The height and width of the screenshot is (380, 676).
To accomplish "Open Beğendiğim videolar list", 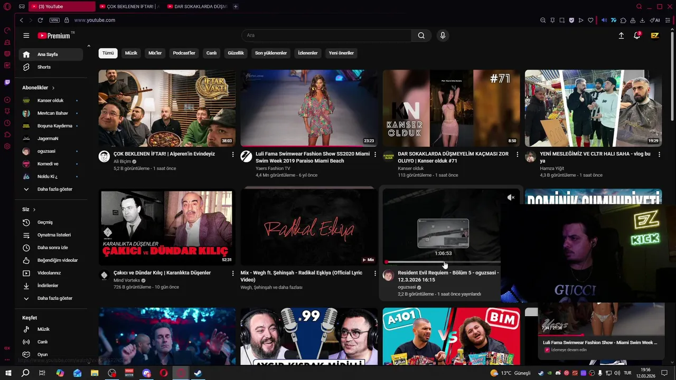I will coord(51,260).
